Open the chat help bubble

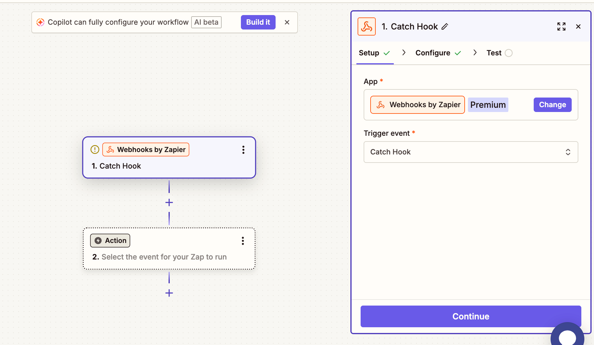tap(567, 337)
